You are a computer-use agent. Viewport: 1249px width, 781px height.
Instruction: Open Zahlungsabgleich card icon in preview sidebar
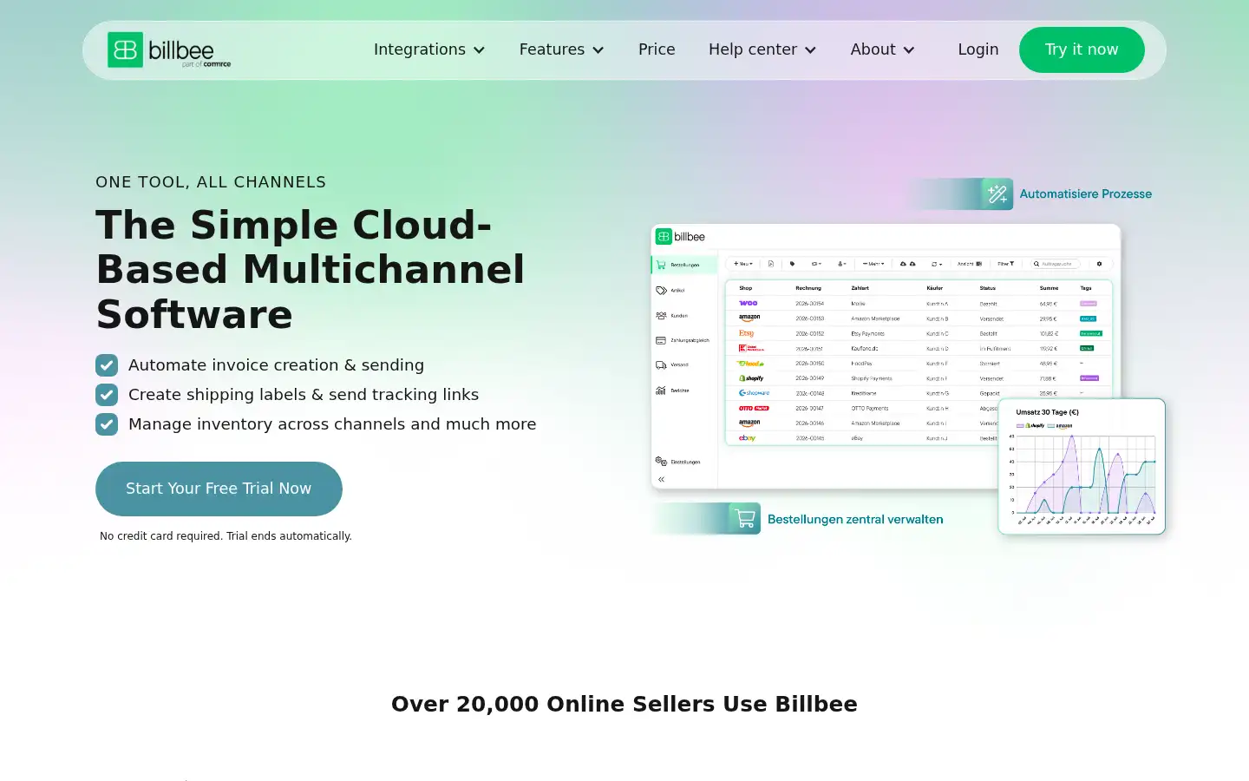coord(661,340)
